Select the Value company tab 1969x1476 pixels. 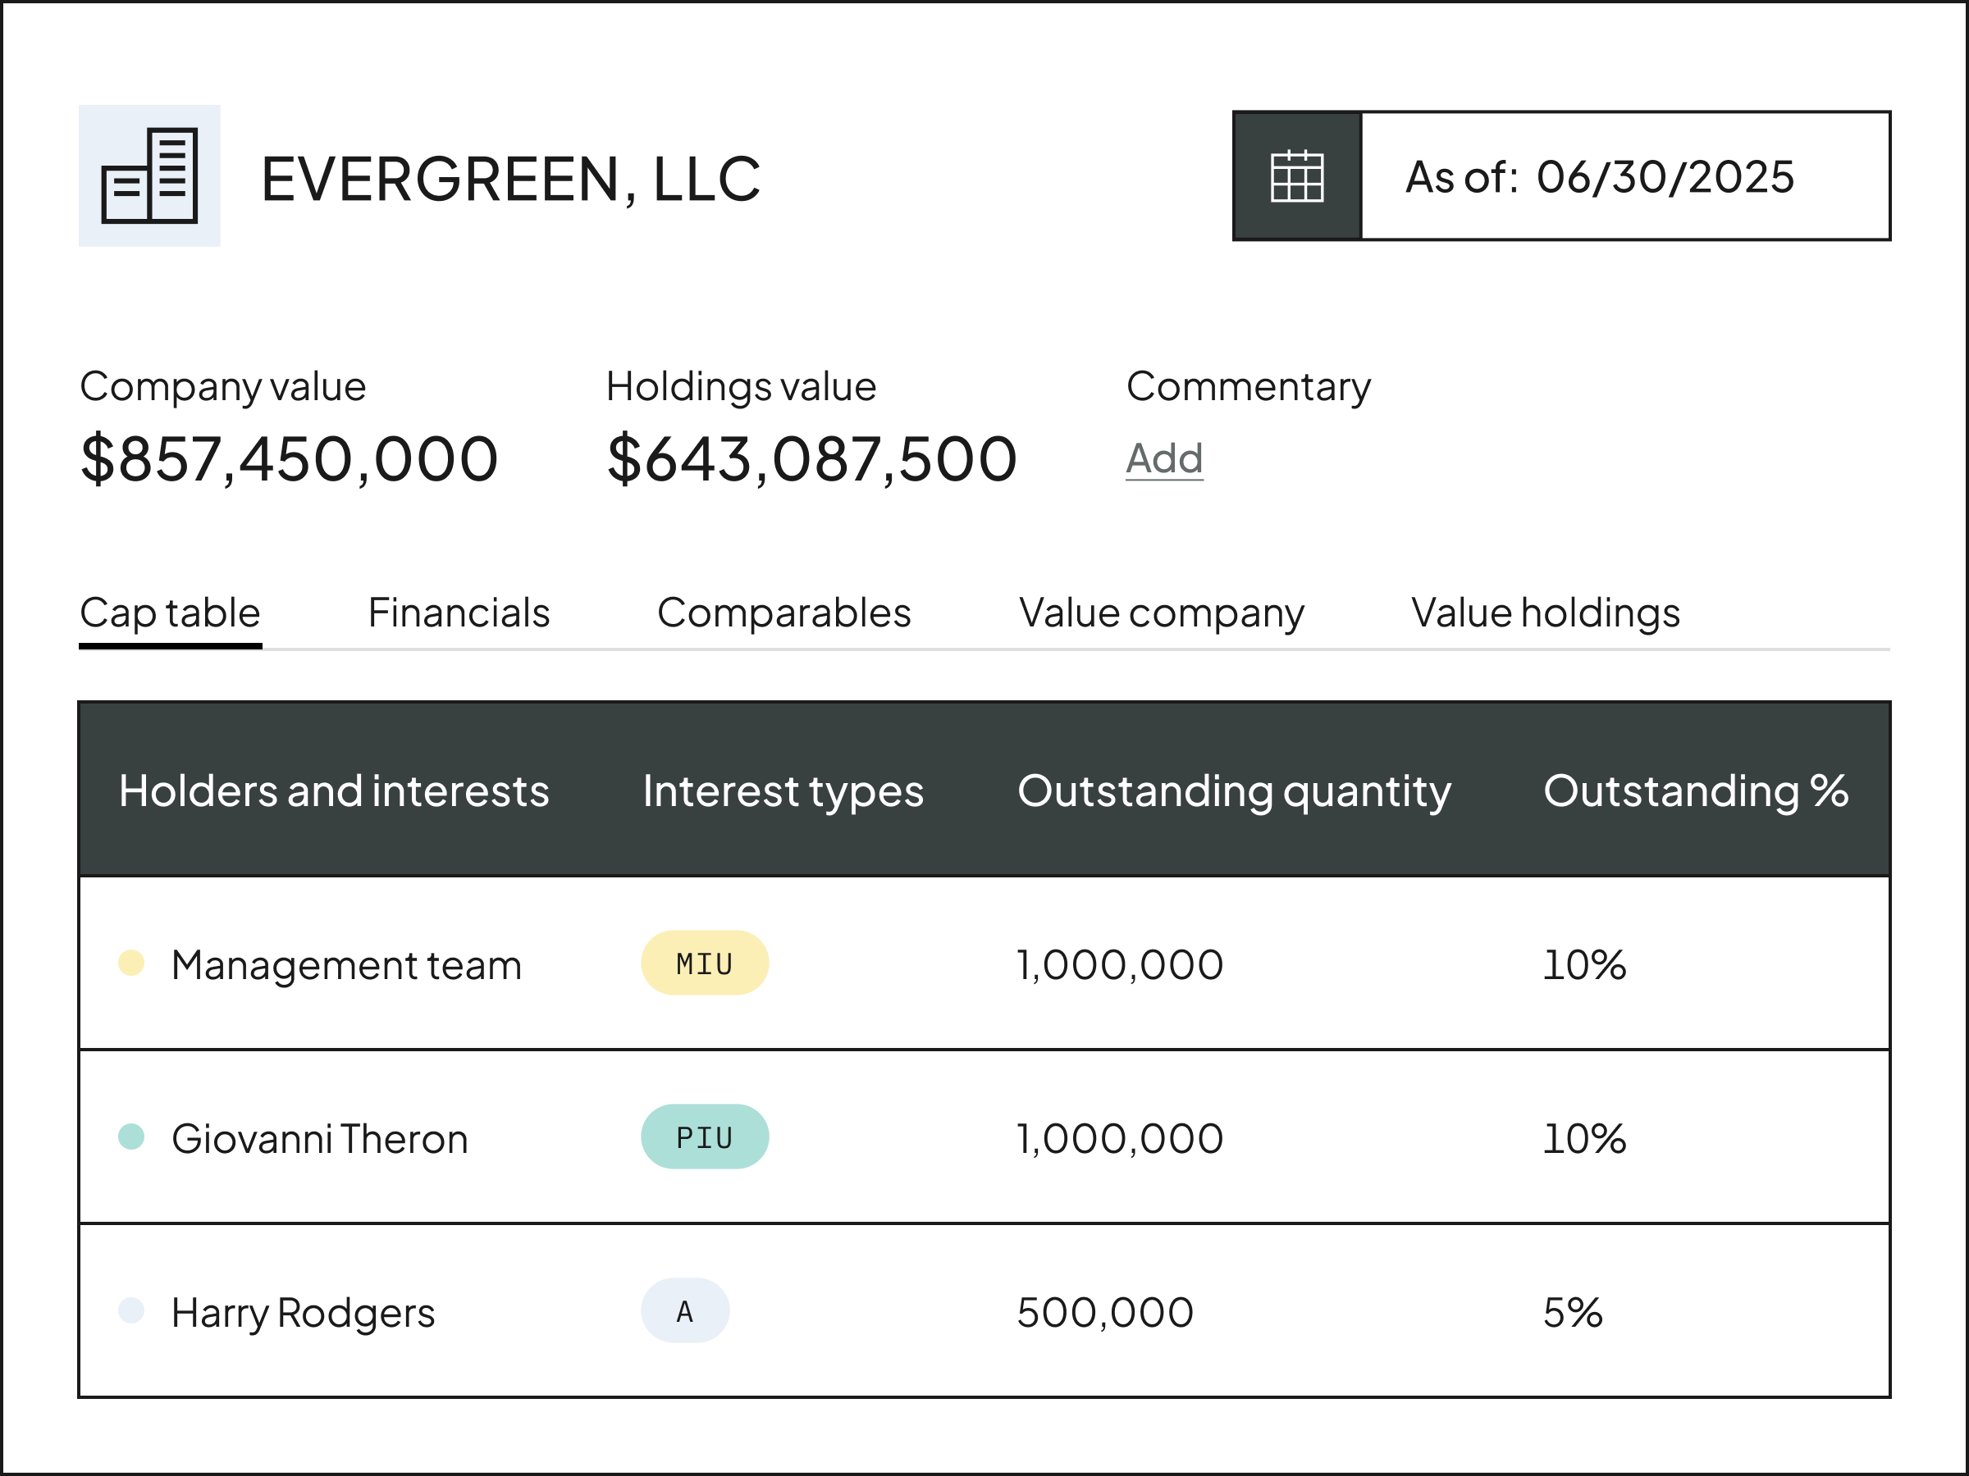coord(1161,612)
